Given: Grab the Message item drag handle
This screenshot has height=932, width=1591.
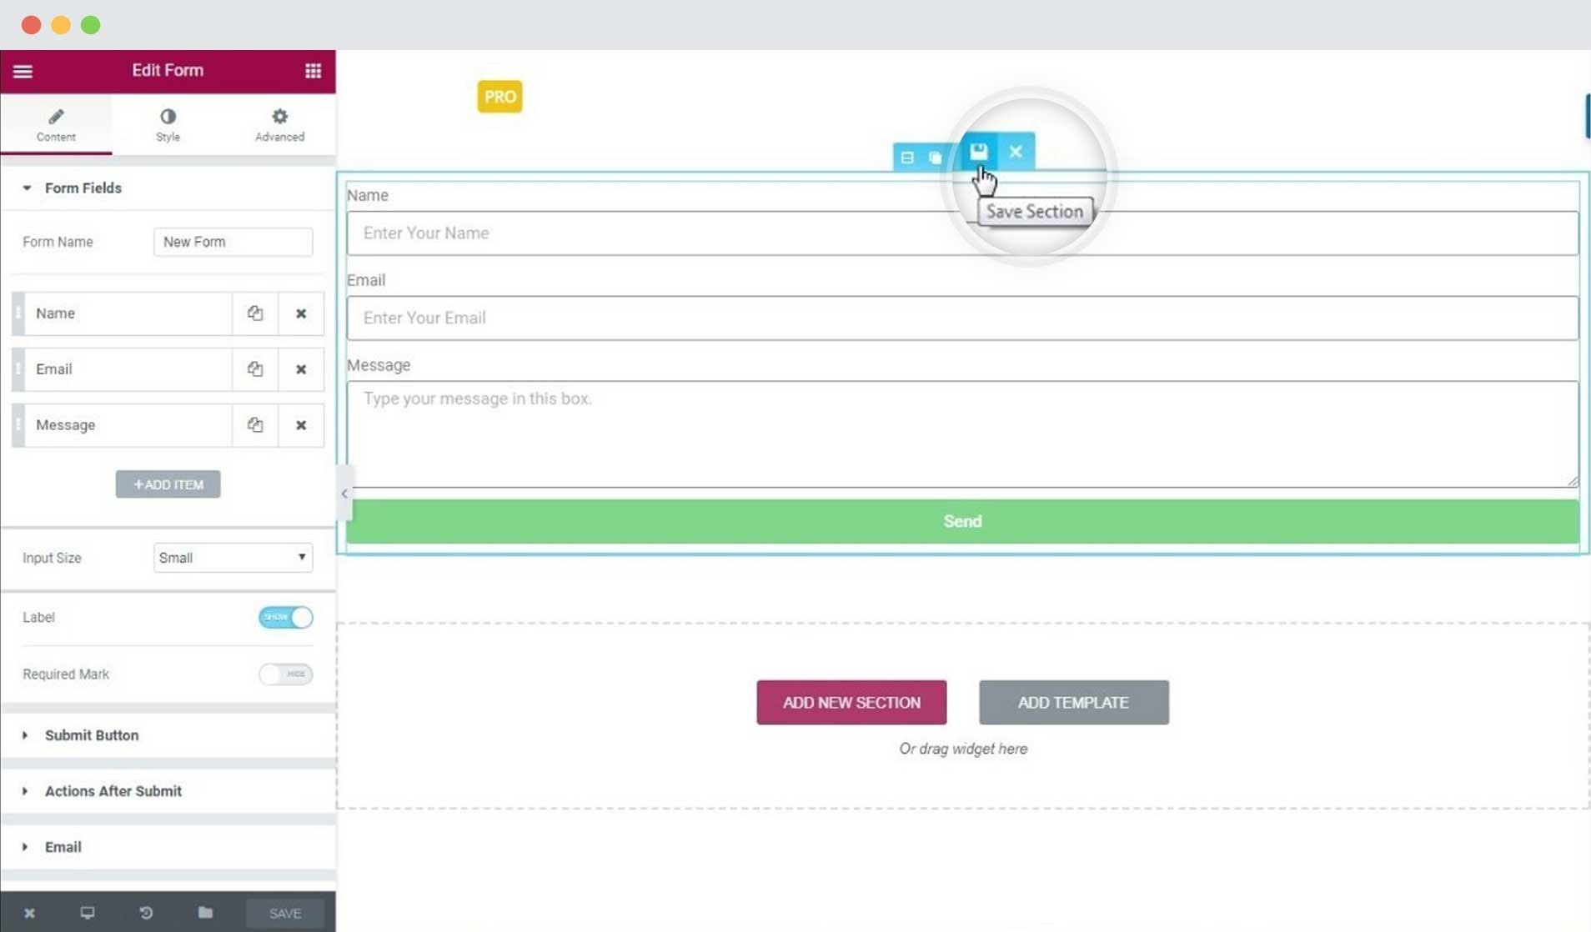Looking at the screenshot, I should coord(18,425).
